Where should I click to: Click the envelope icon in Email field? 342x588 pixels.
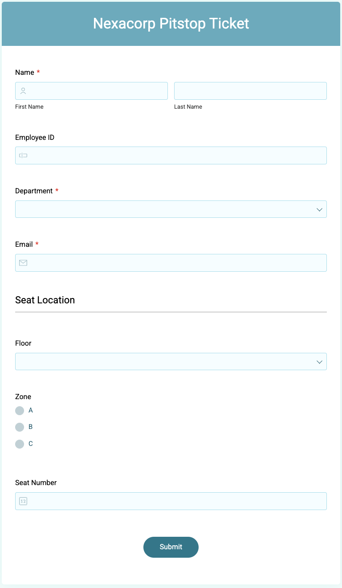coord(23,263)
